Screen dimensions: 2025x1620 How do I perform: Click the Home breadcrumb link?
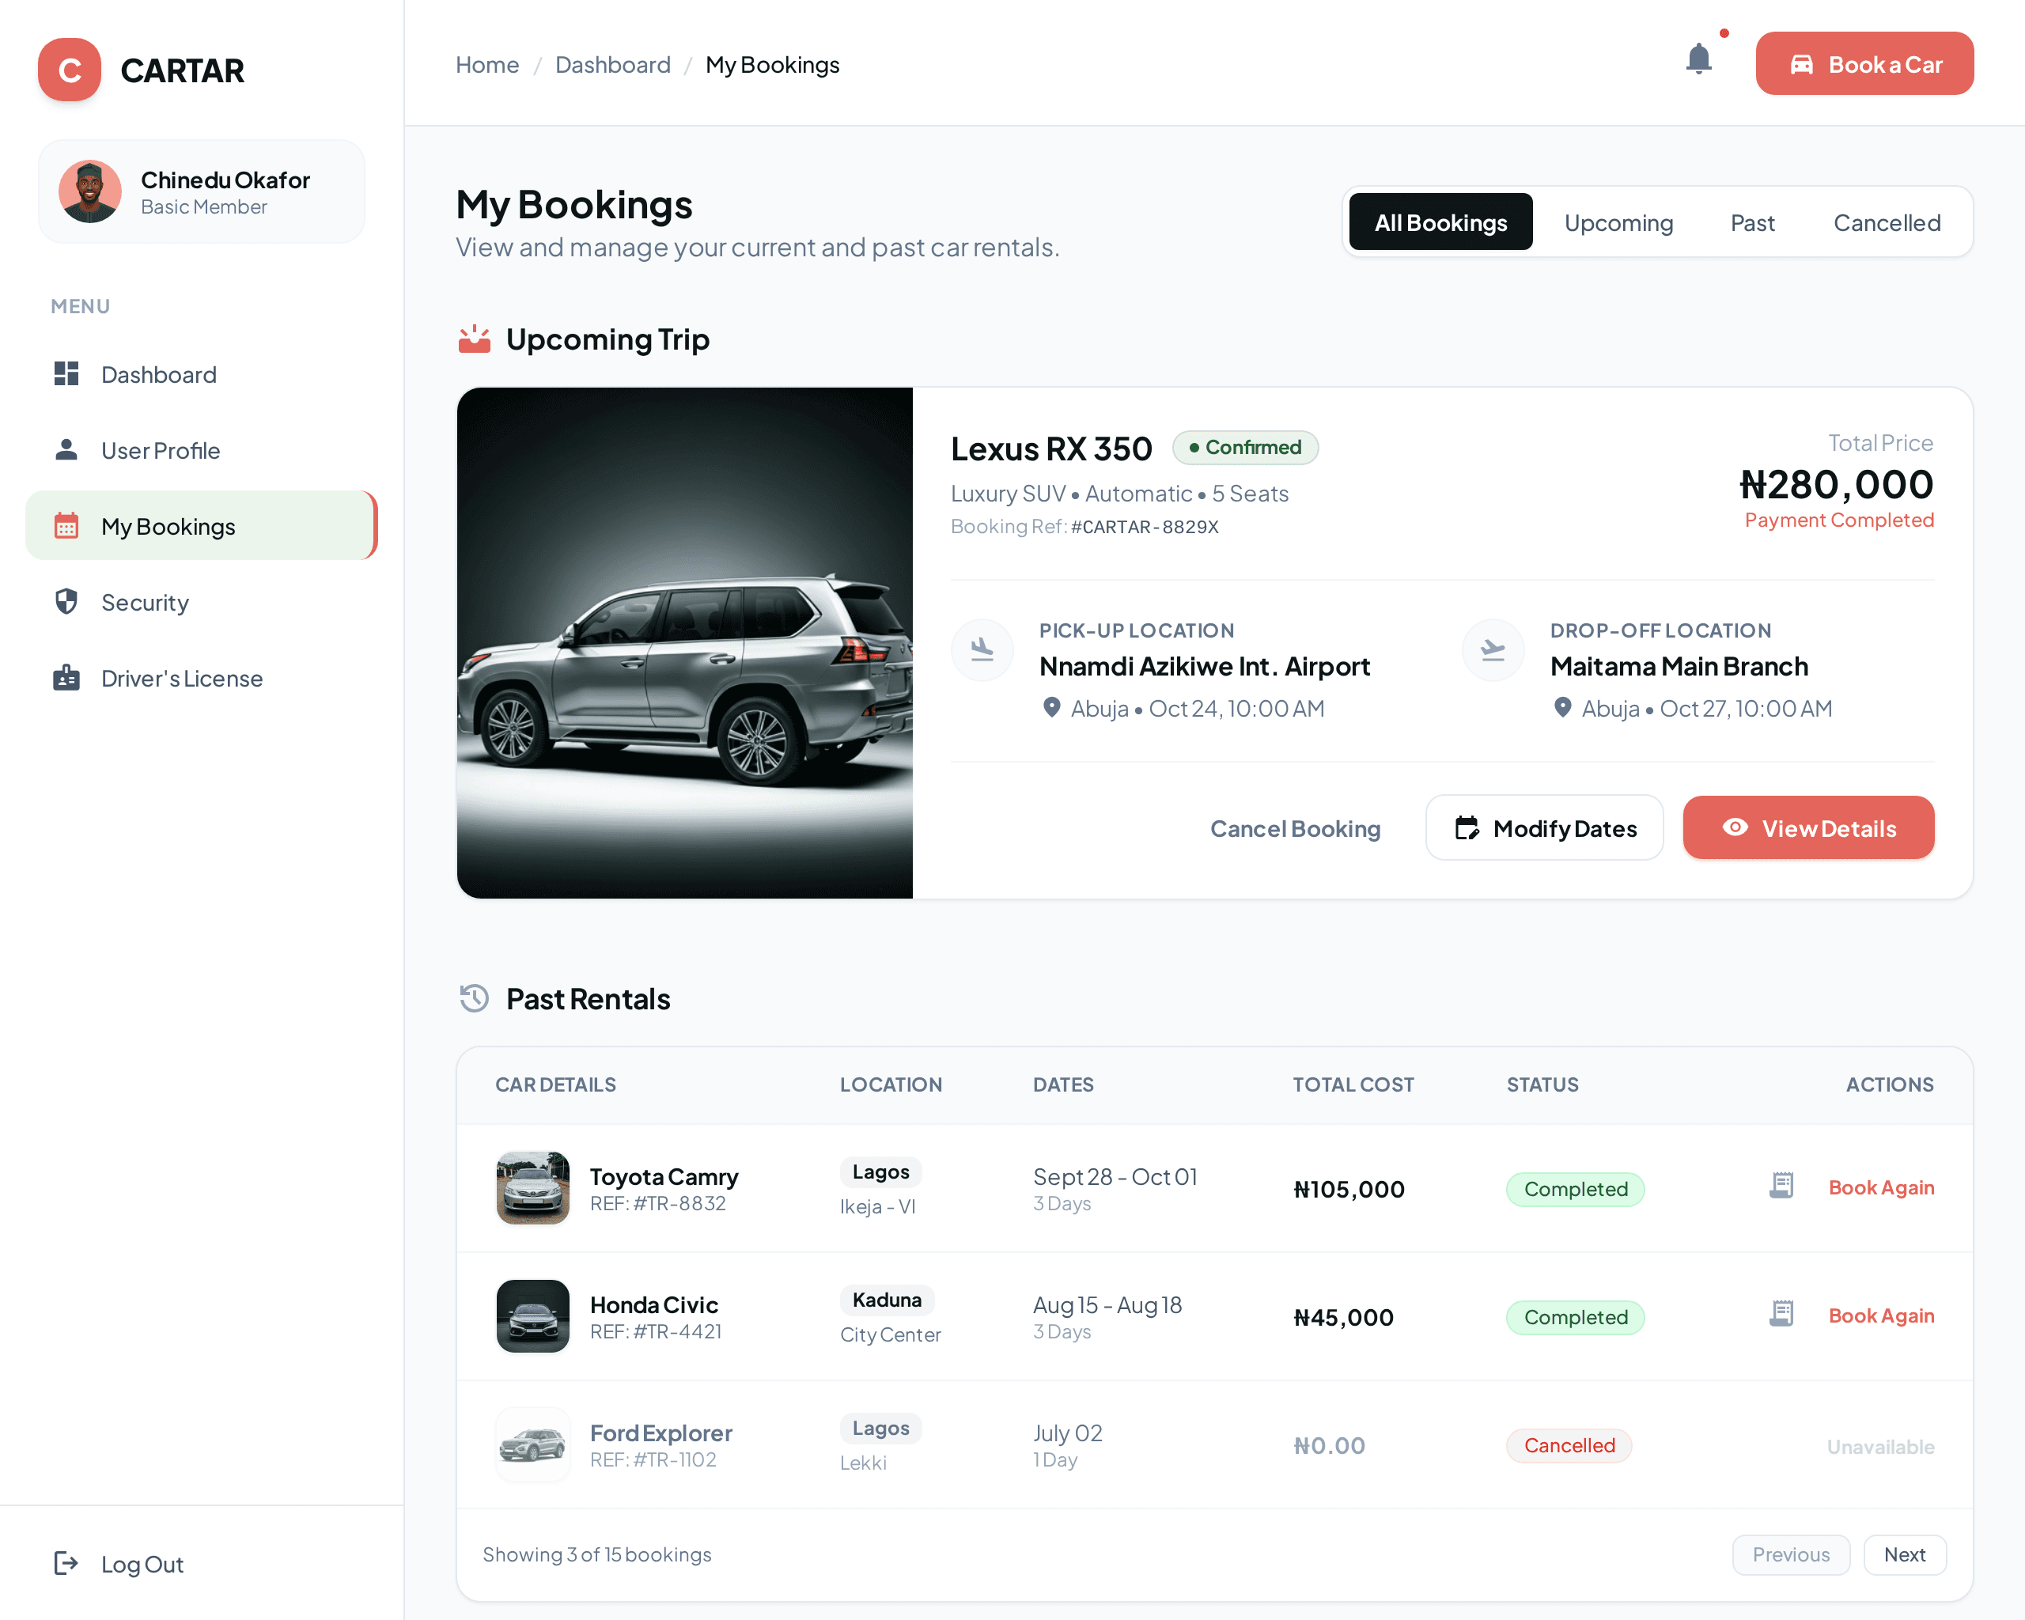[487, 65]
